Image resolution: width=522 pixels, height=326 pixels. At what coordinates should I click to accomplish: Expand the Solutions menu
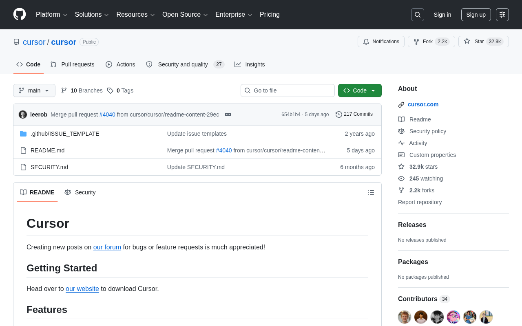point(92,15)
